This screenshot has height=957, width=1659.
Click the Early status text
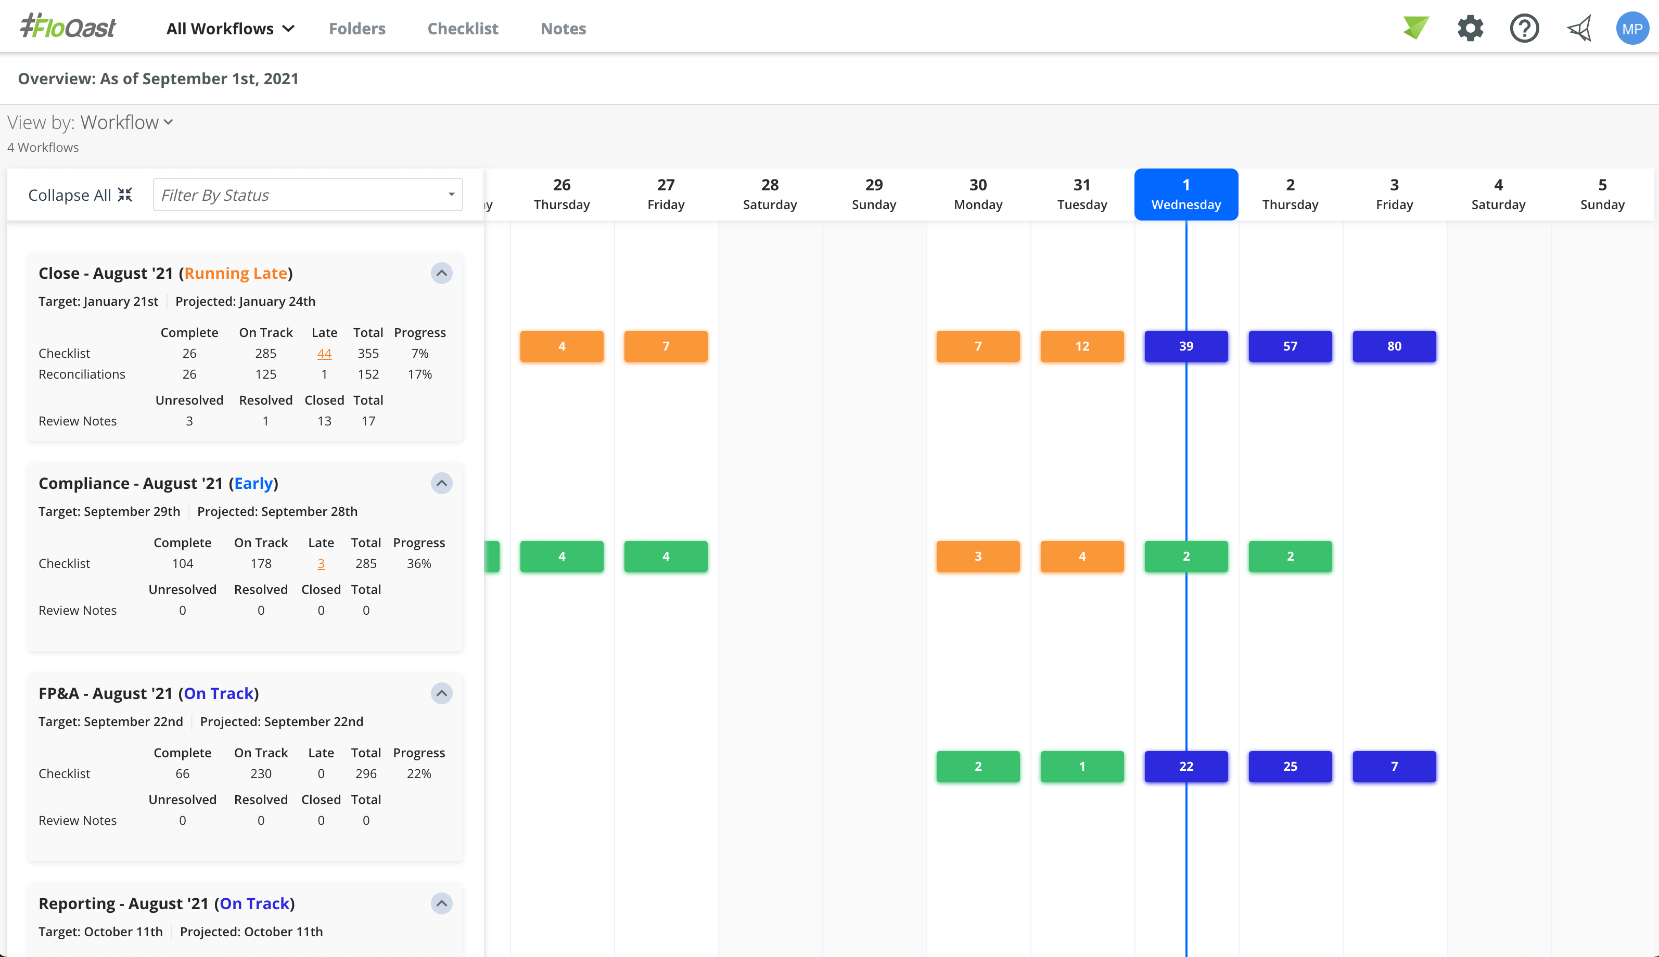(253, 484)
